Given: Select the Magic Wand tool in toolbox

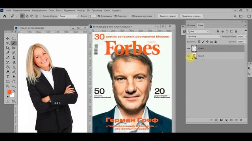Looking at the screenshot, I should point(14,43).
